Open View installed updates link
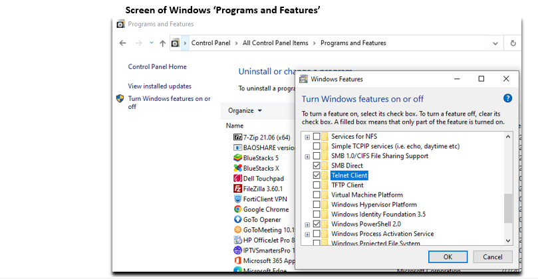 pos(160,86)
